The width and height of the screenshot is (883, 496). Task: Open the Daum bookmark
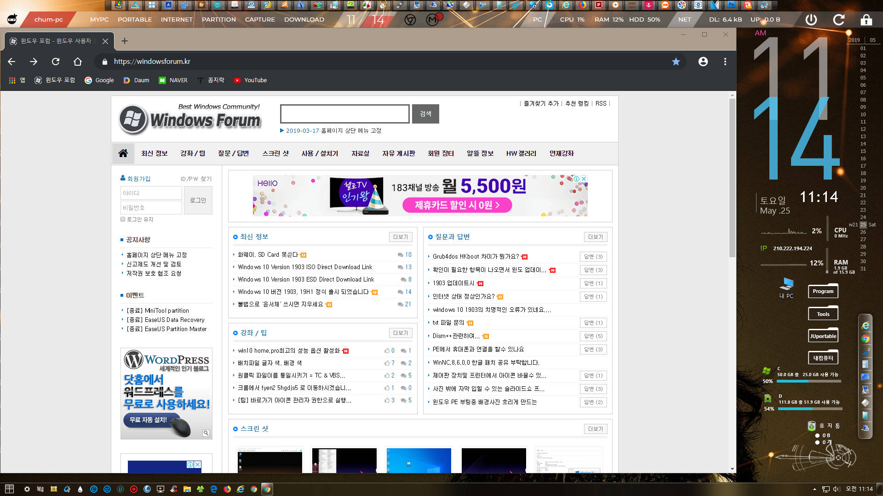137,80
